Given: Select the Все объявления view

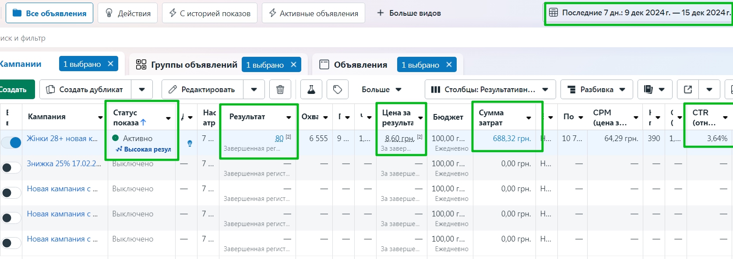Looking at the screenshot, I should (x=49, y=13).
